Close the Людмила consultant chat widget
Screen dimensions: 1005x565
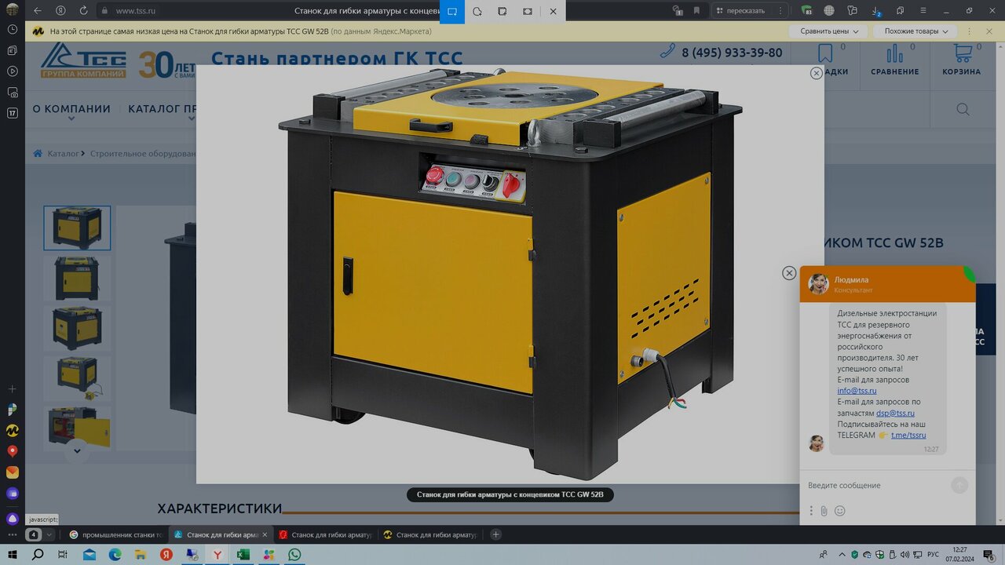(x=789, y=273)
